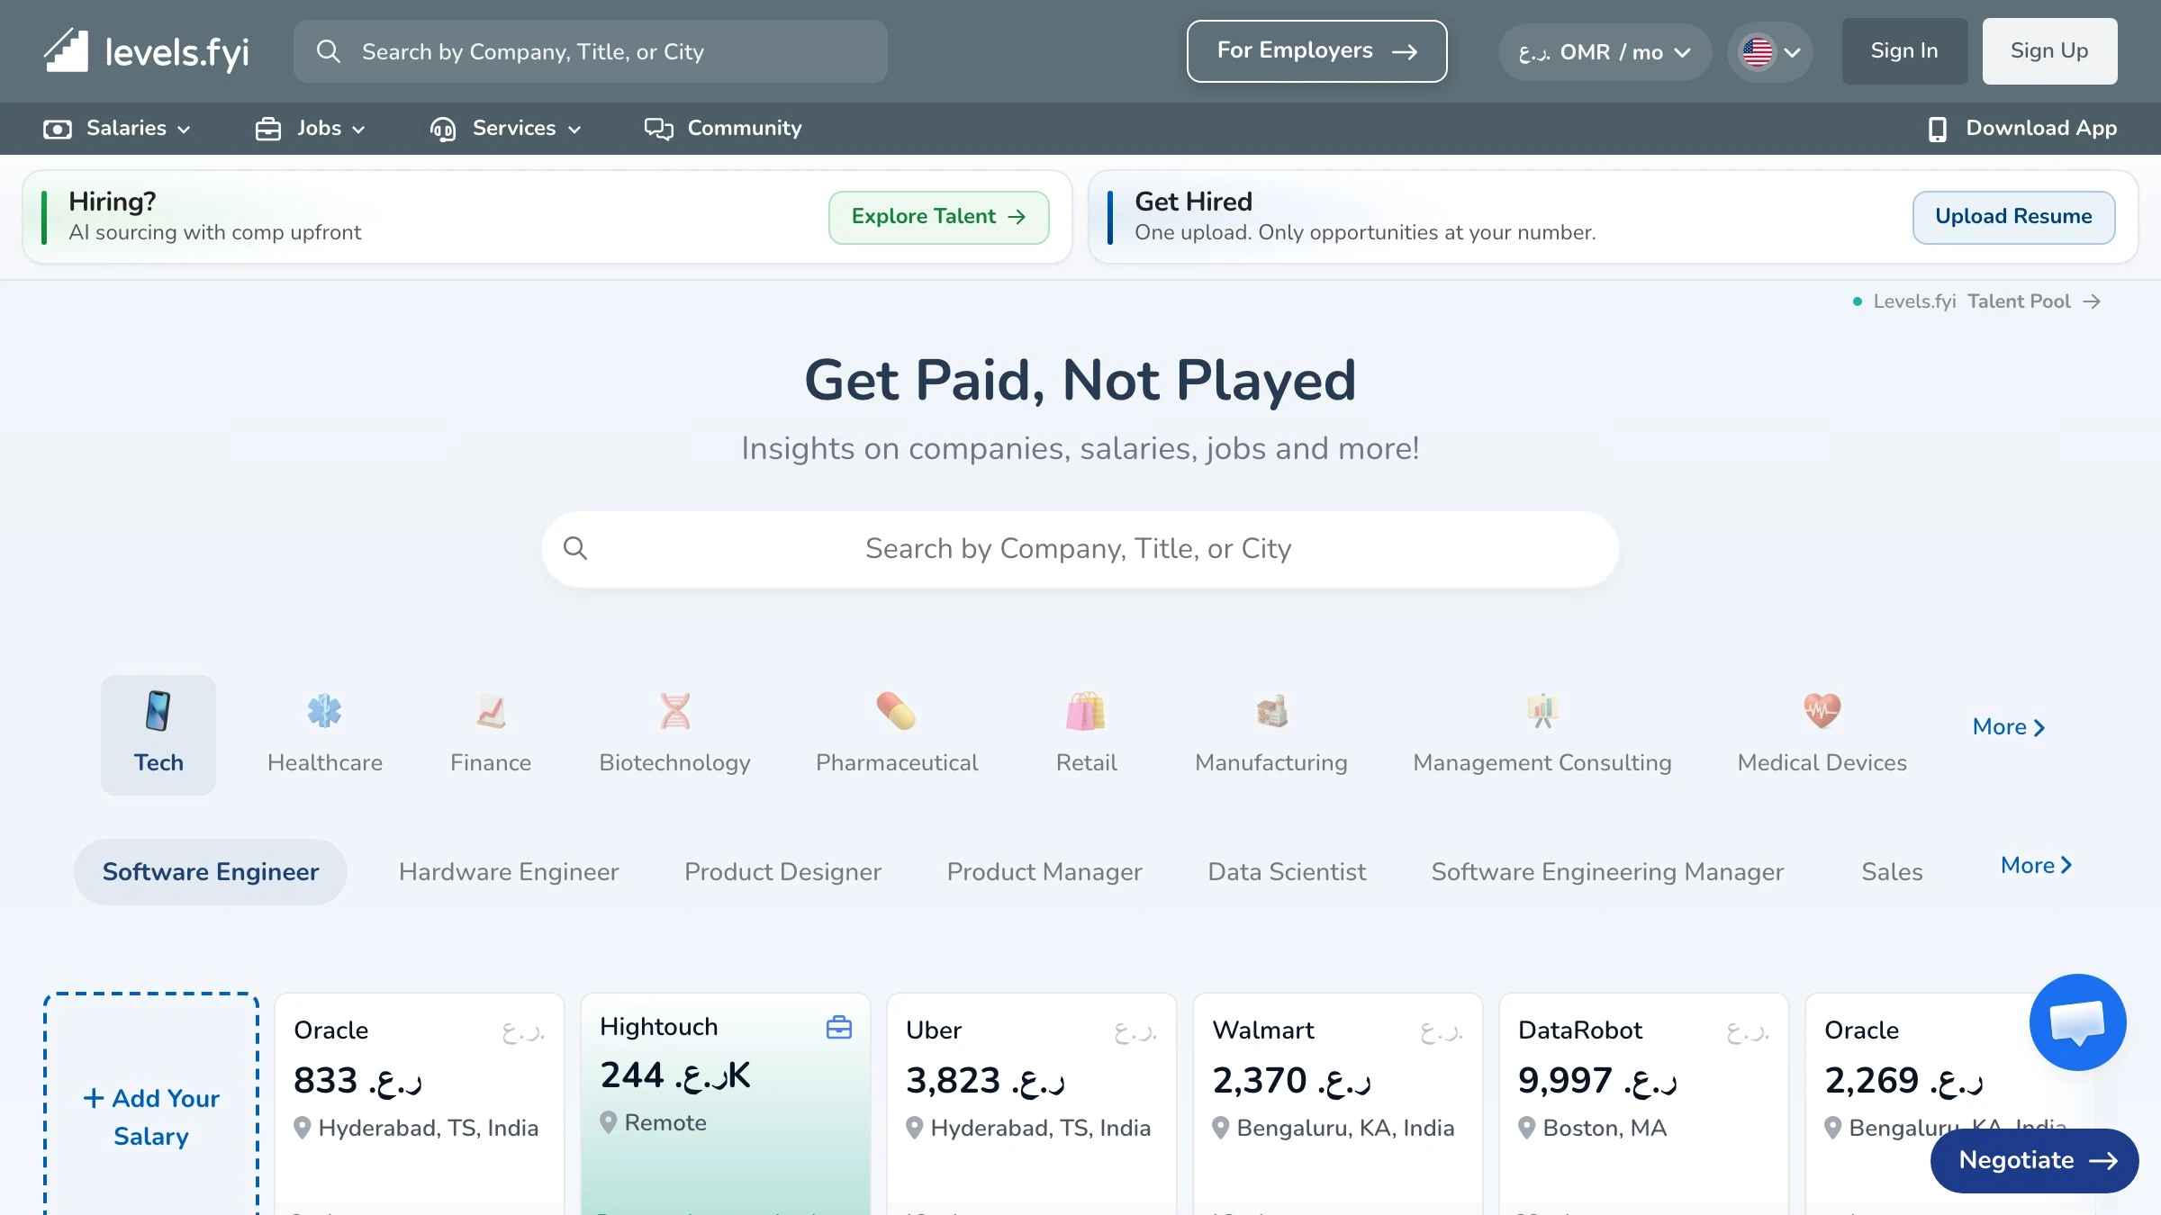Open the Uber 3,823 salary card

point(1032,1104)
